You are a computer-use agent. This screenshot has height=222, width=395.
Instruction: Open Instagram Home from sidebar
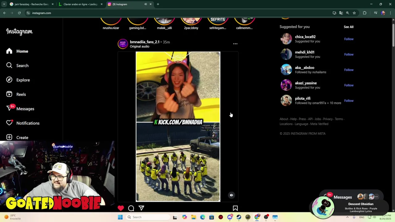[x=17, y=51]
